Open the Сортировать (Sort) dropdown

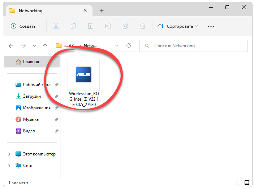point(178,26)
